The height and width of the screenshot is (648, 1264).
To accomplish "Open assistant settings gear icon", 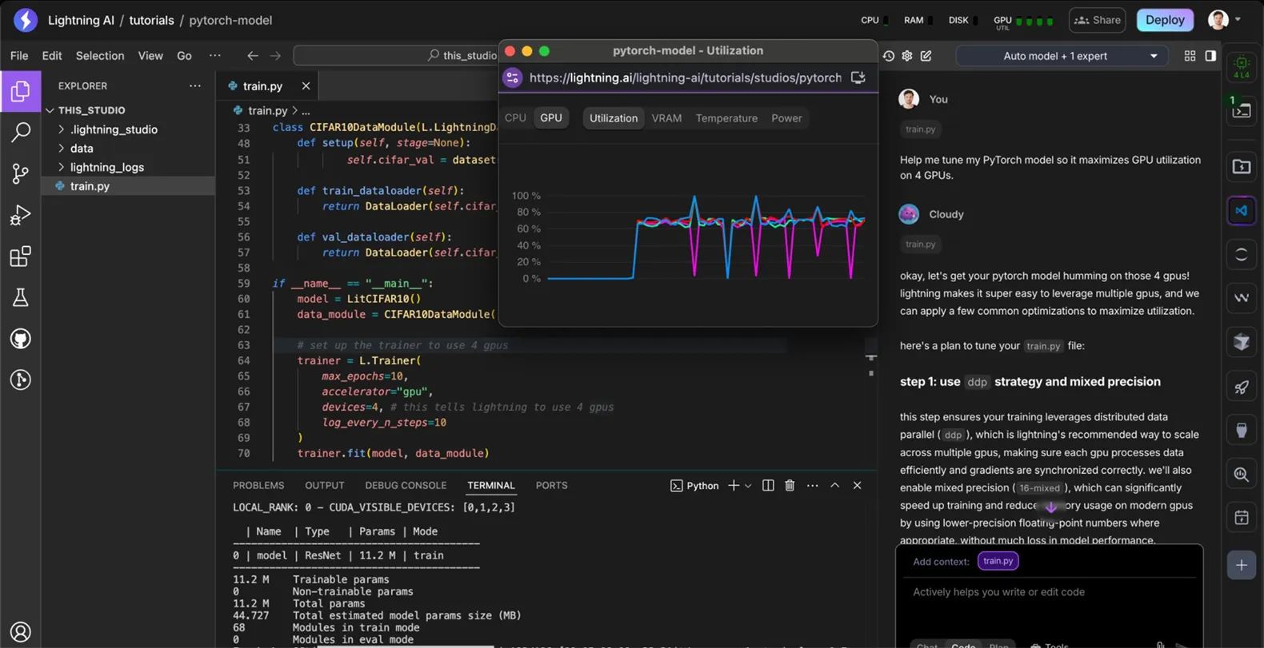I will pyautogui.click(x=907, y=56).
